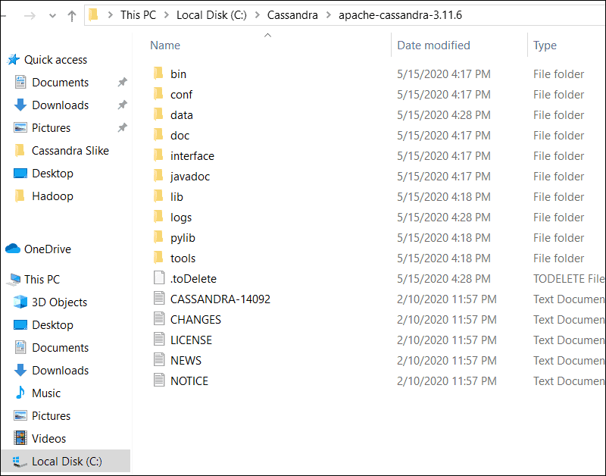Click the 'CHANGES' file name
Screen dimensions: 606x476
click(x=195, y=319)
